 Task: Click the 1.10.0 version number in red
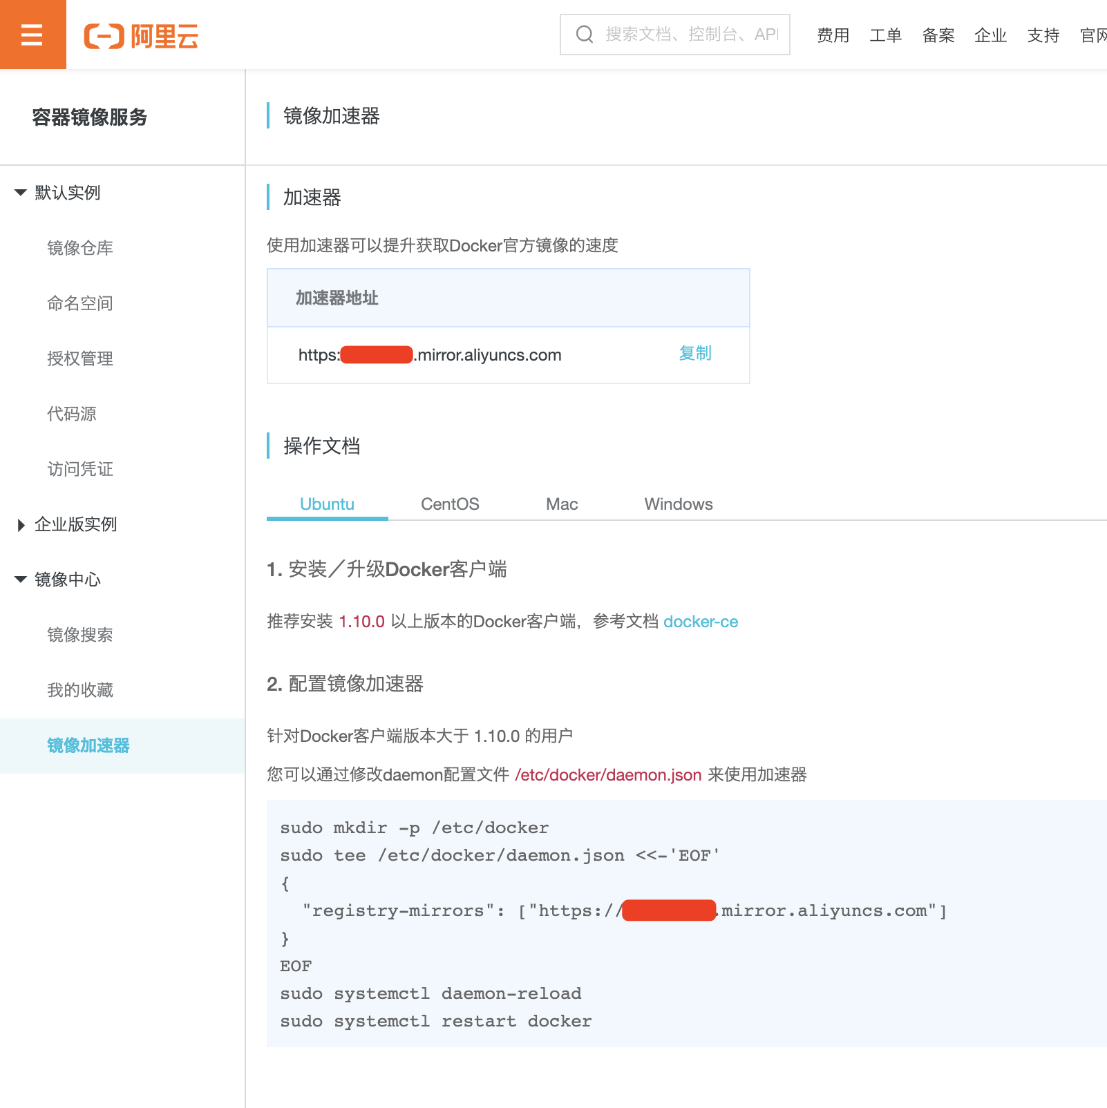(362, 622)
